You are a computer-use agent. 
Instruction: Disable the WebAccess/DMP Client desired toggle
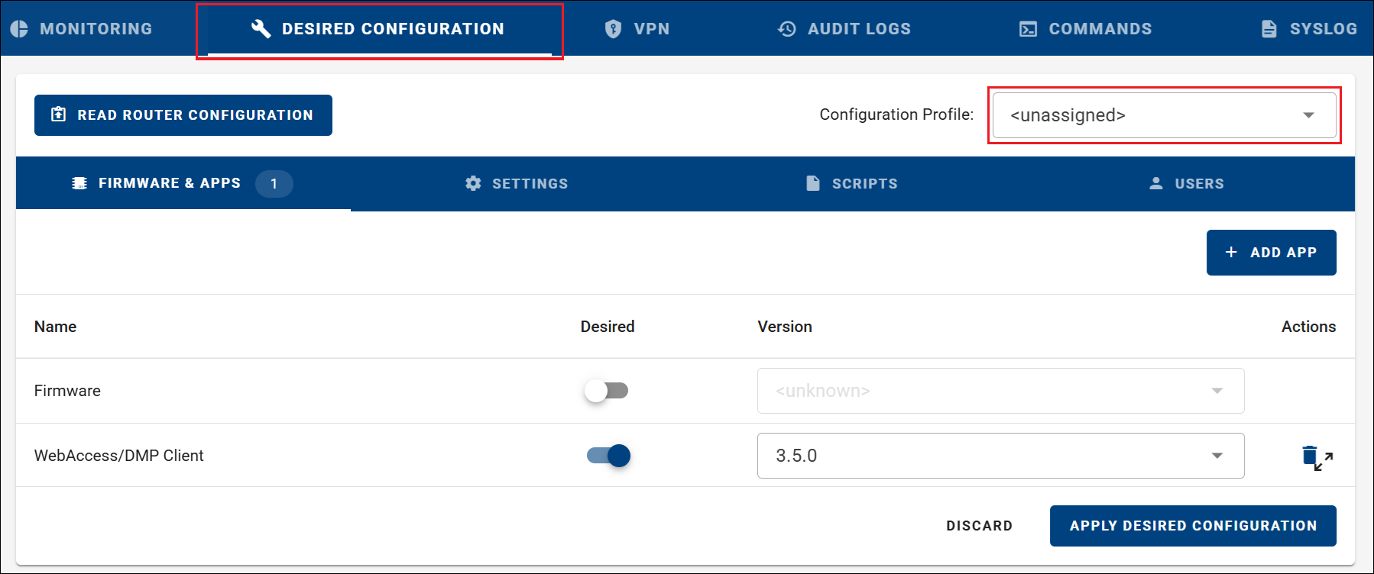coord(608,456)
